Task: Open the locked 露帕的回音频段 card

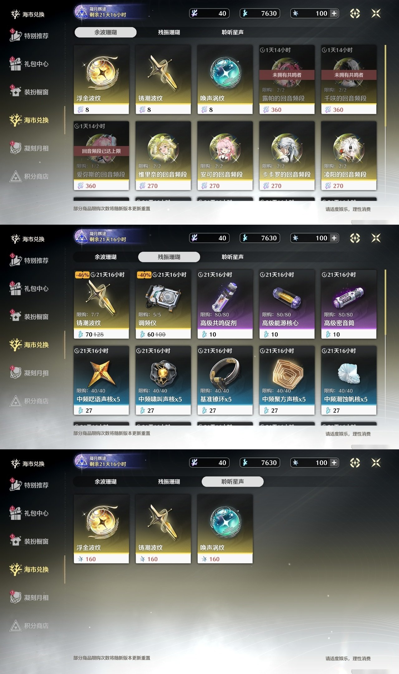Action: 287,80
